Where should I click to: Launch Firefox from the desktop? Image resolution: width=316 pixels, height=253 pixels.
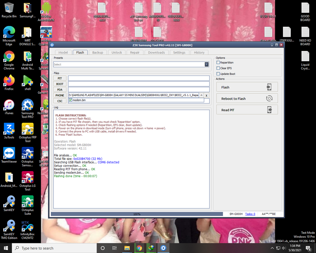point(9,83)
